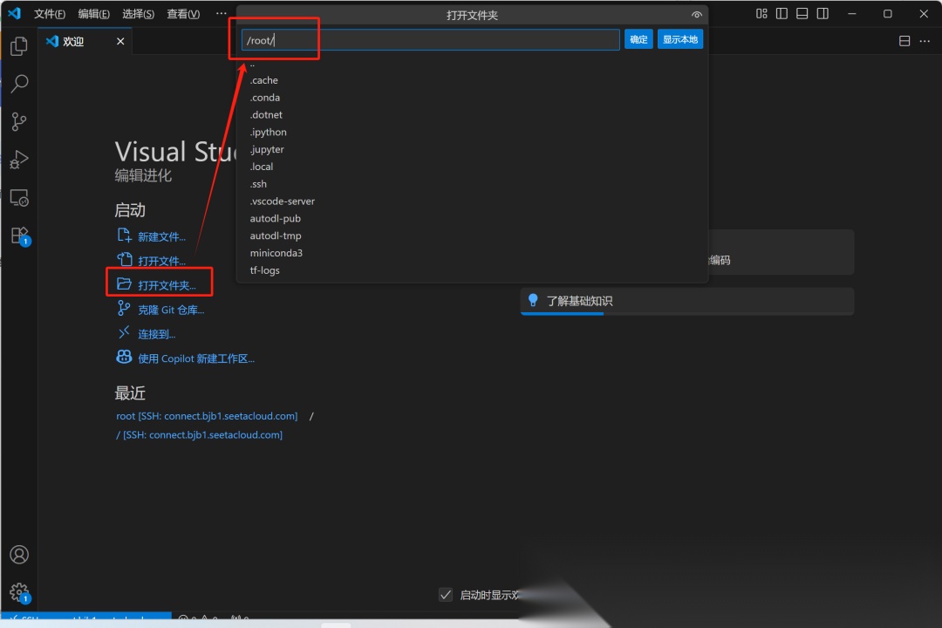
Task: Select the parent directory '..' entry
Action: coord(472,65)
